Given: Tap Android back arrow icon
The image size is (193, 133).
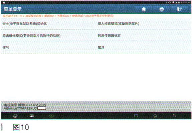Looking at the screenshot, I should (174, 116).
